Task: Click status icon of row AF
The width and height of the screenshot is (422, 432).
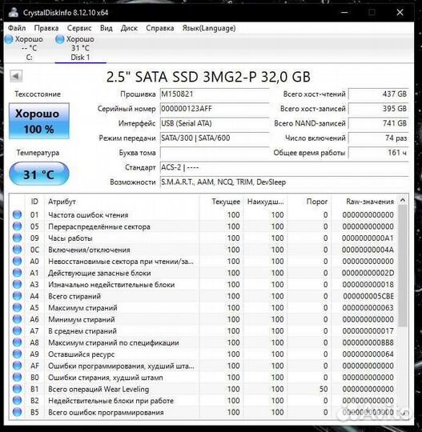Action: click(17, 366)
